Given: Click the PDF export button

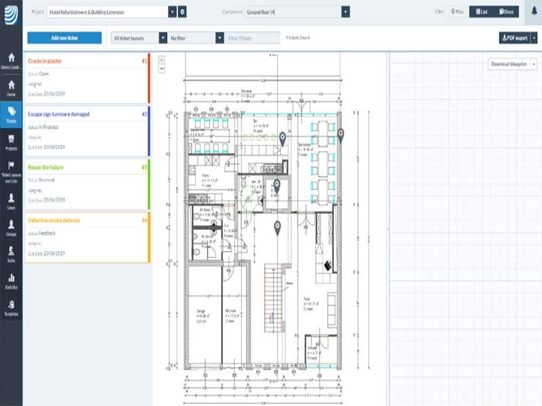Looking at the screenshot, I should [x=514, y=38].
